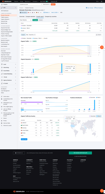Screen dimensions: 105x194
Task: Open the Root Domain type dropdown
Action: coord(47,4)
